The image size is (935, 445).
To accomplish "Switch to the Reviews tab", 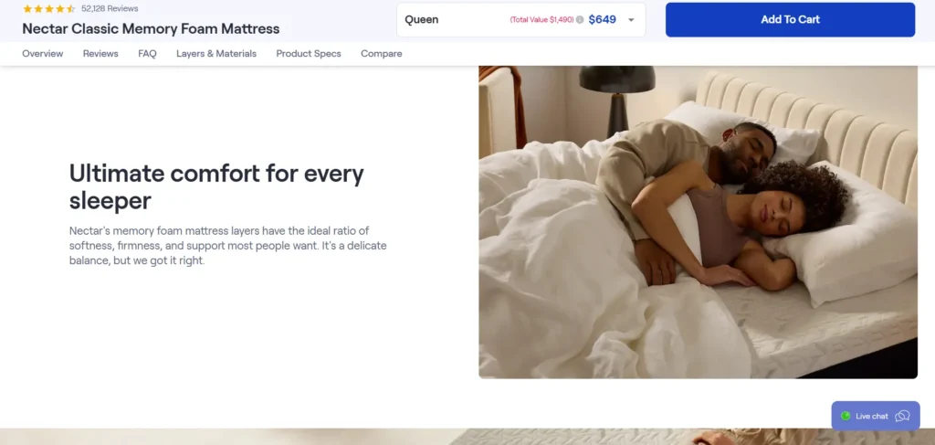I will pyautogui.click(x=100, y=54).
